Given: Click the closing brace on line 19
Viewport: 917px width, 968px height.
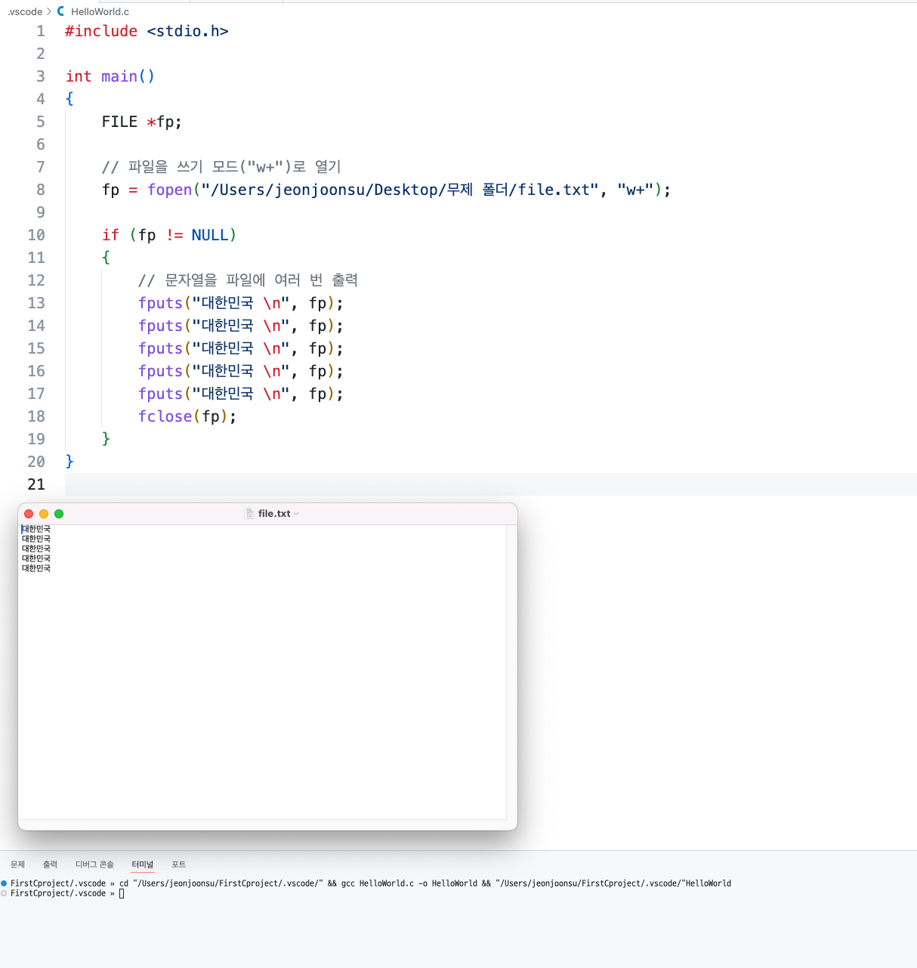Looking at the screenshot, I should 106,439.
